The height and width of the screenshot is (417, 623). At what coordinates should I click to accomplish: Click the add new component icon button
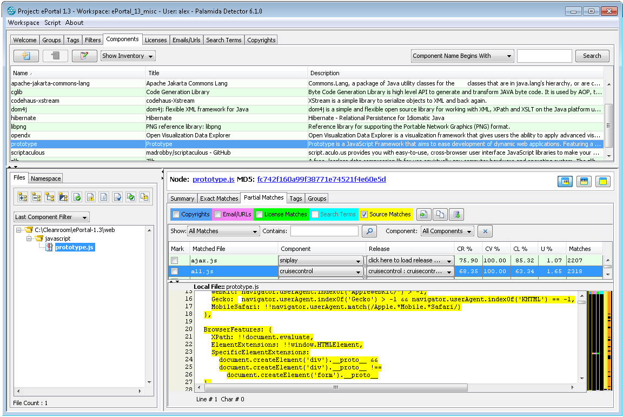(x=26, y=56)
